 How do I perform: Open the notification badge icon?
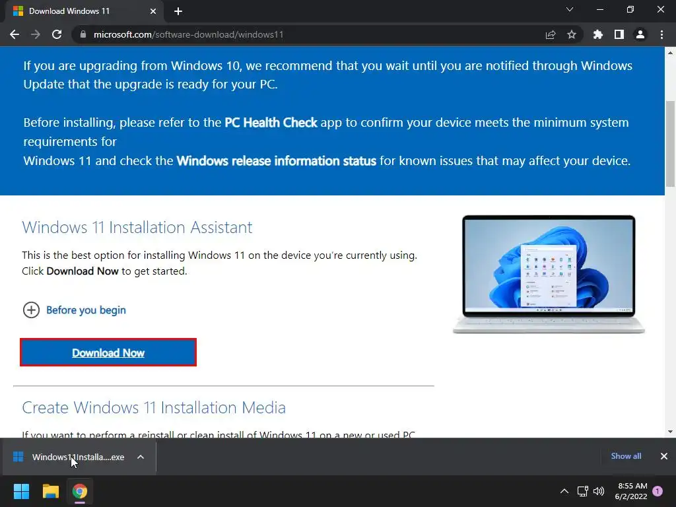658,491
